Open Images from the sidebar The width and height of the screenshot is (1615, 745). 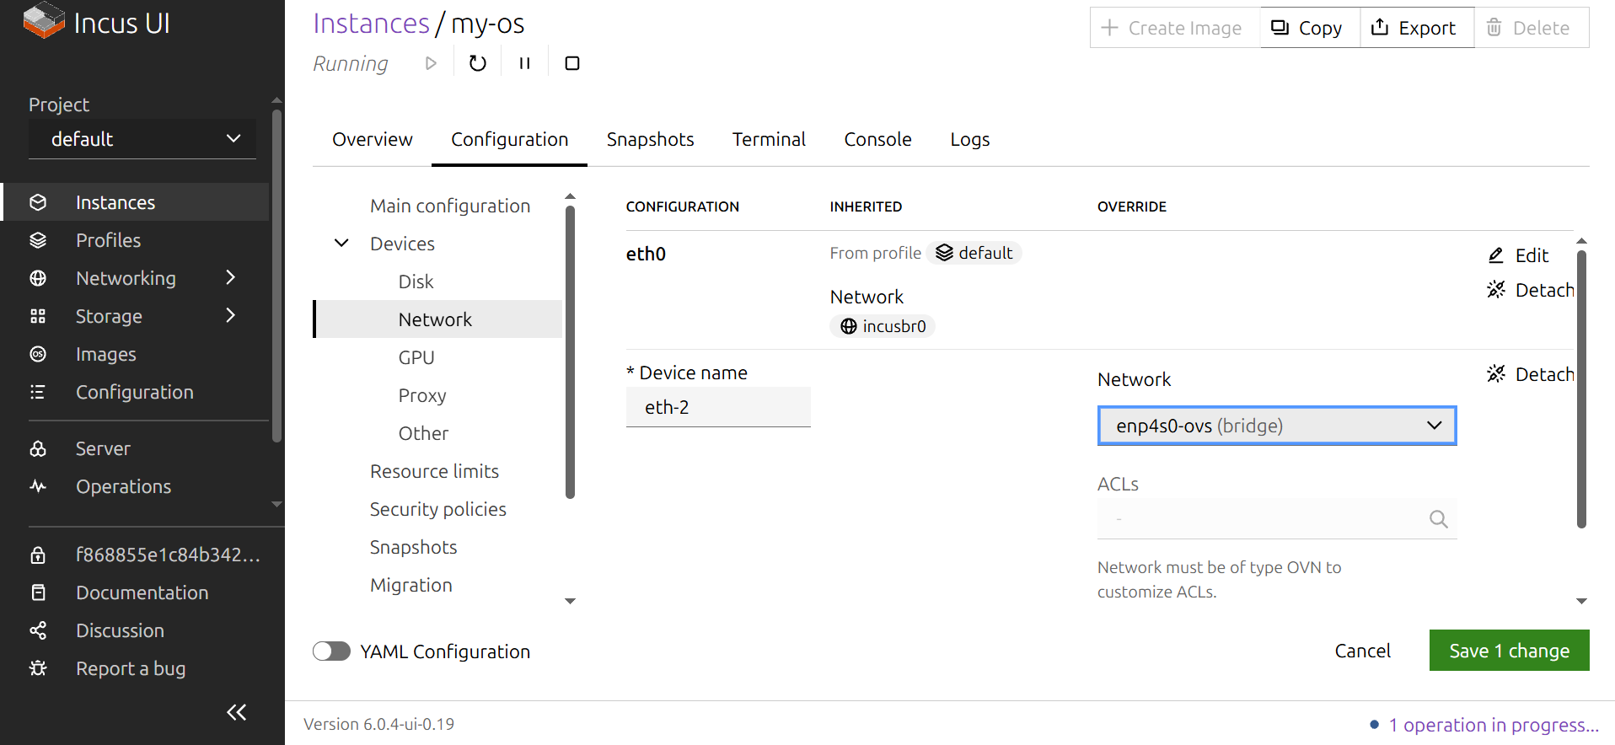click(105, 354)
